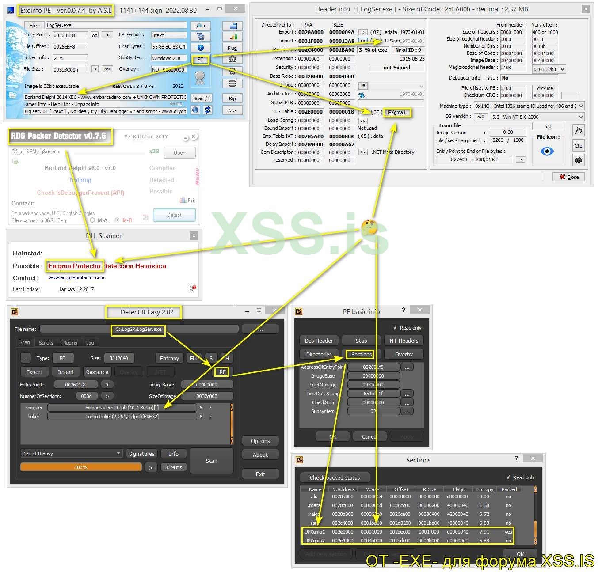Click the flag icon button in Header info
Screen dimensions: 598x572
click(x=578, y=130)
